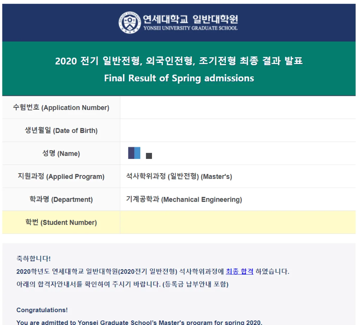This screenshot has width=359, height=325.
Task: Click the Yonsei University crest logo
Action: point(130,23)
